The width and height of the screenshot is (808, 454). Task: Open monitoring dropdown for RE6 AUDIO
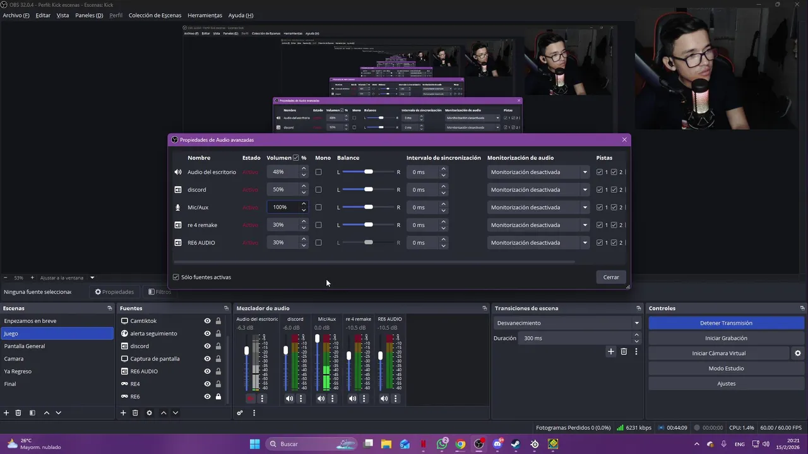[x=539, y=243]
